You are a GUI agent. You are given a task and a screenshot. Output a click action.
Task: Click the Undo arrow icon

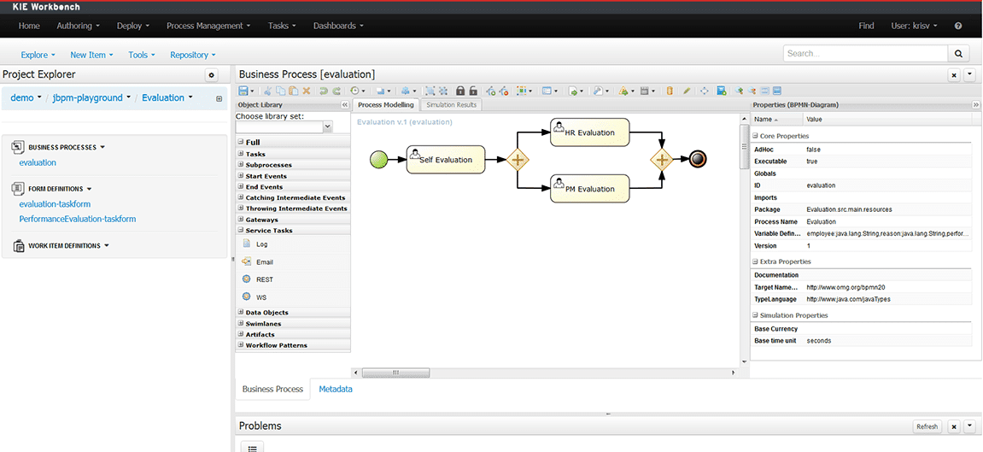(324, 91)
